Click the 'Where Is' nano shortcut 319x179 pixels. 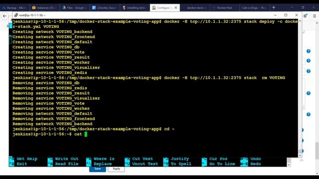(x=104, y=159)
